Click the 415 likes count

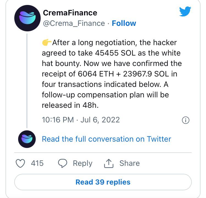[37, 163]
